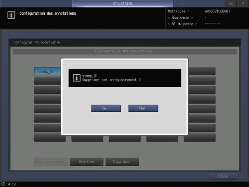The height and width of the screenshot is (187, 249).
Task: Click the info icon beside Configuration des annotations
Action: pos(11,15)
